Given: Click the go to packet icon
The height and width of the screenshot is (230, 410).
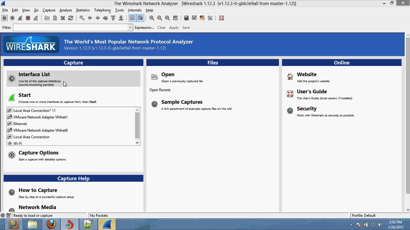Looking at the screenshot, I should (x=105, y=18).
